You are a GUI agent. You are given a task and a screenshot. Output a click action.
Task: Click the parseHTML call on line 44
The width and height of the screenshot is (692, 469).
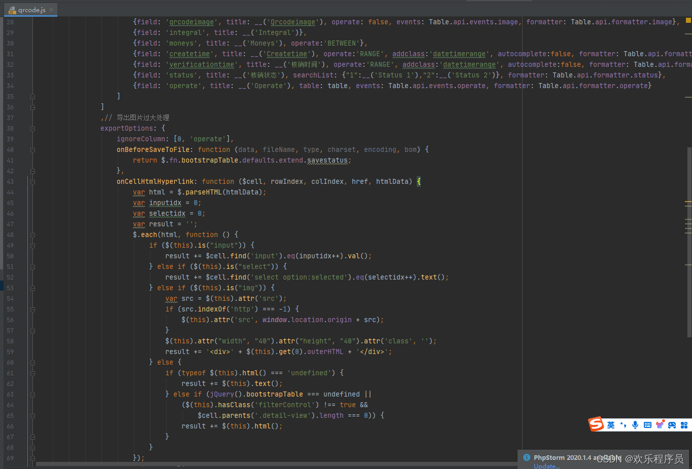tap(204, 192)
